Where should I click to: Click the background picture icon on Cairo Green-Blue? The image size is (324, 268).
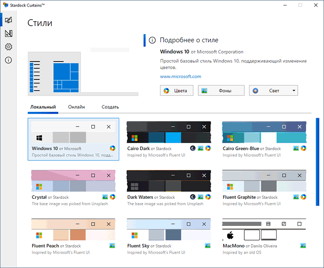(x=296, y=148)
